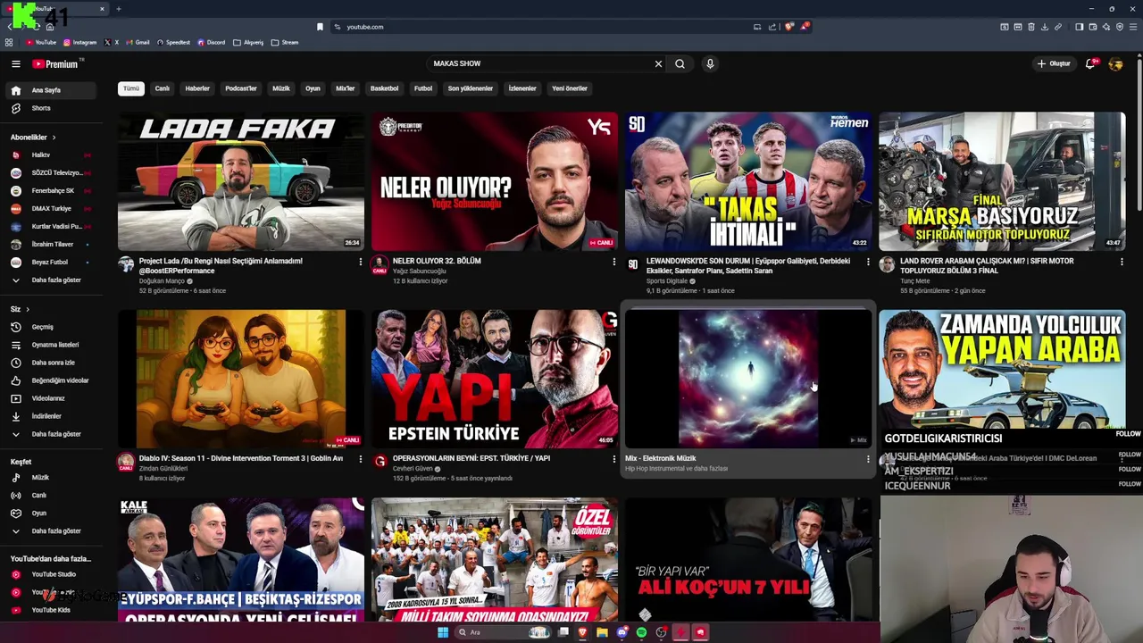Viewport: 1143px width, 643px height.
Task: Open İndirilenler downloads in sidebar
Action: pyautogui.click(x=53, y=416)
